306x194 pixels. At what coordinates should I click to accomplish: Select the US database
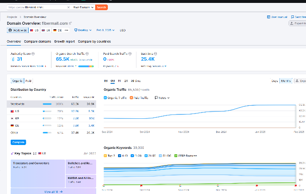[x=34, y=30]
